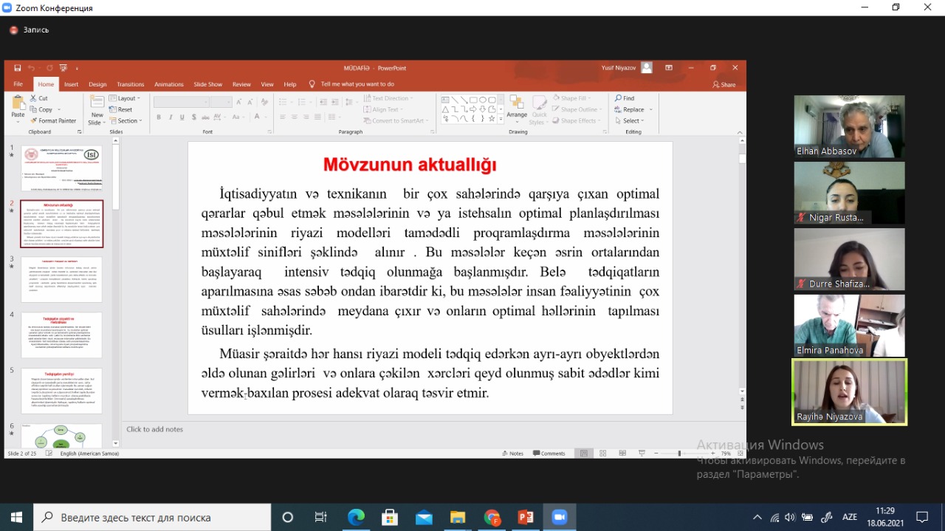Click the Format Painter tool
Screen dimensions: 945x531
(53, 120)
